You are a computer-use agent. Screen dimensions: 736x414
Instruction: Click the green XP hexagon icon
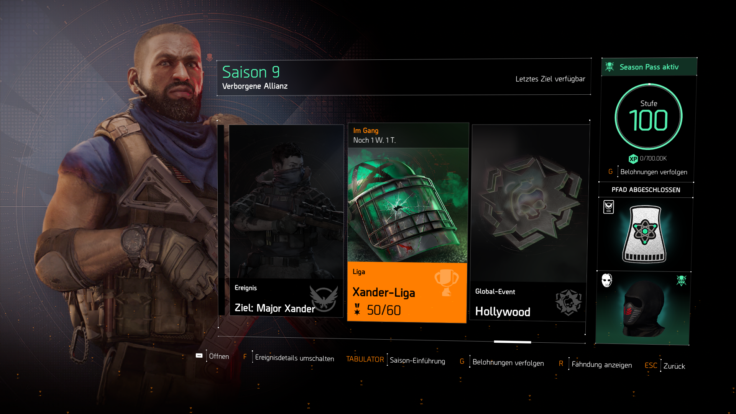point(633,159)
